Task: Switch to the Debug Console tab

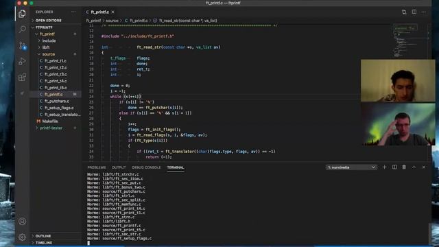Action: tap(146, 167)
